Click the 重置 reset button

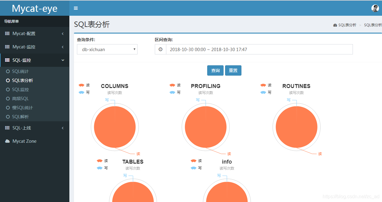pos(233,70)
